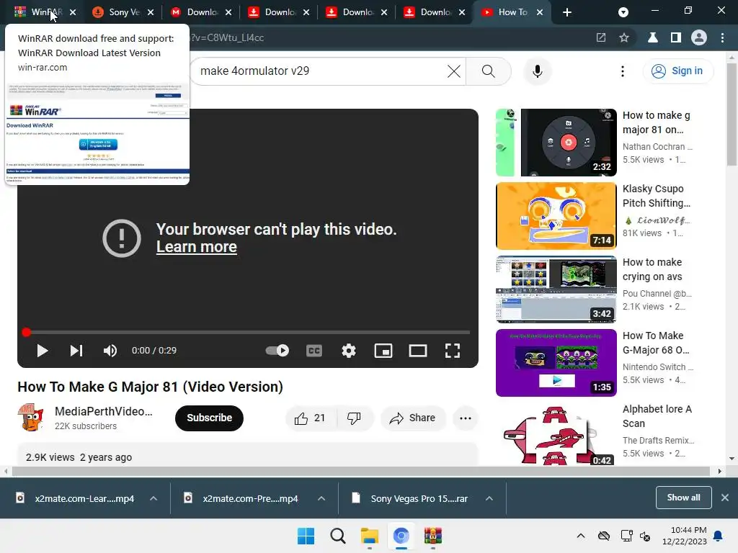
Task: Open MediaPerthVideo channel avatar
Action: [x=31, y=417]
